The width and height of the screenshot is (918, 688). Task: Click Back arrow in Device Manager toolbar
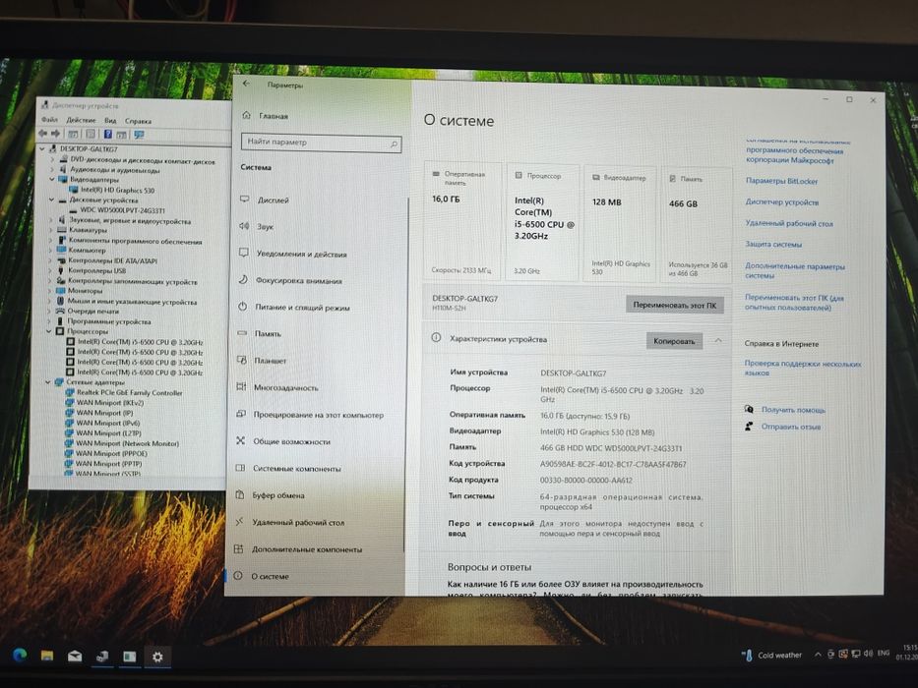(42, 134)
